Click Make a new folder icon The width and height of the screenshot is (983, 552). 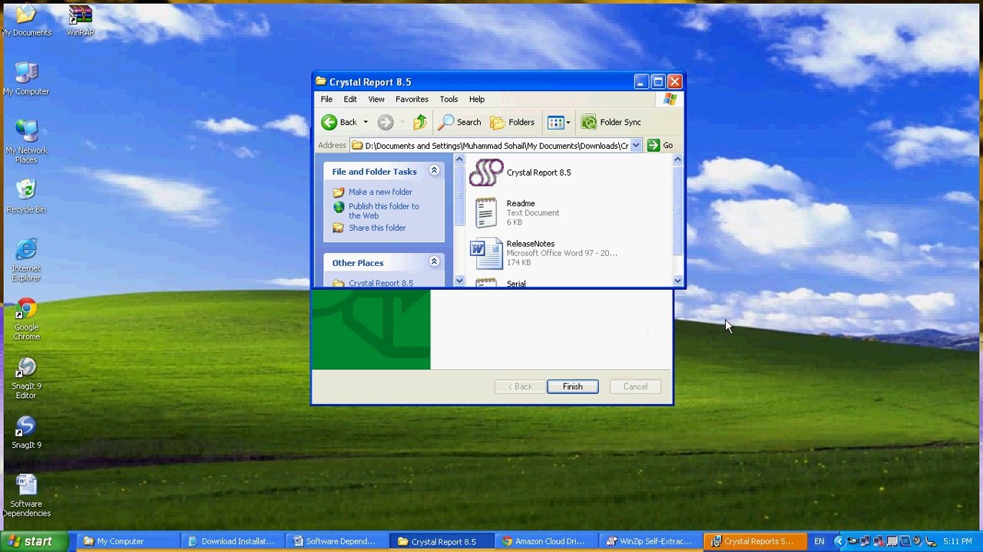(x=339, y=192)
